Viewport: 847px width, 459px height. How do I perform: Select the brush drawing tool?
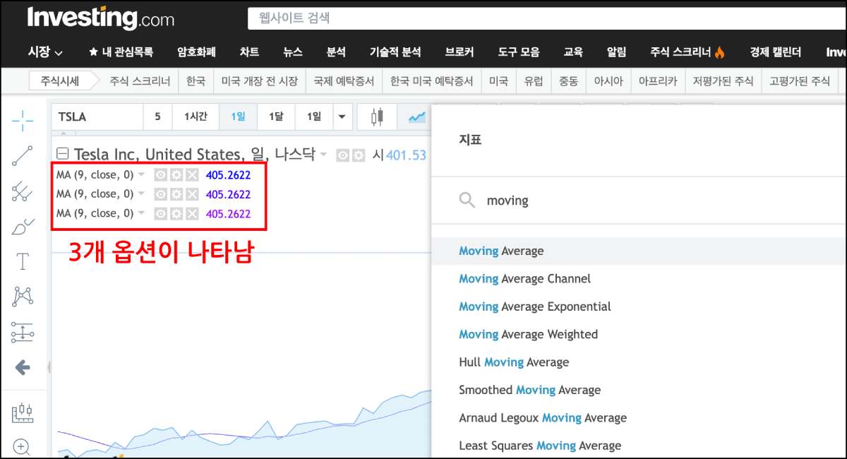pyautogui.click(x=23, y=226)
